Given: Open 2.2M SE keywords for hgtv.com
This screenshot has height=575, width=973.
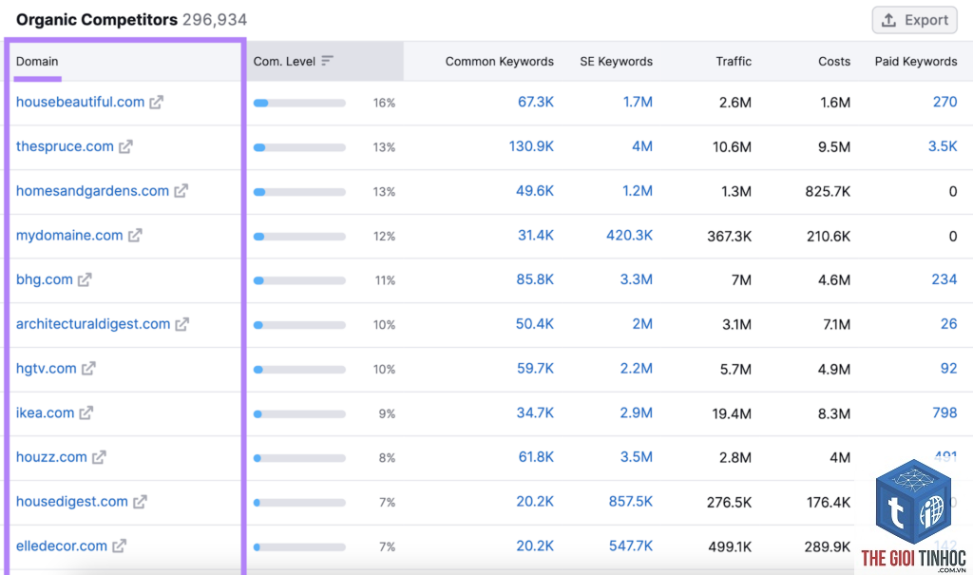Looking at the screenshot, I should (x=637, y=368).
